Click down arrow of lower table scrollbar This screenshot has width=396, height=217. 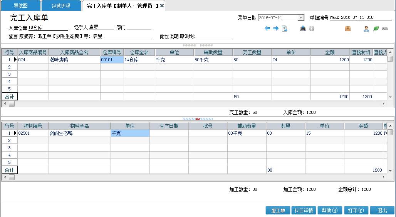390,170
